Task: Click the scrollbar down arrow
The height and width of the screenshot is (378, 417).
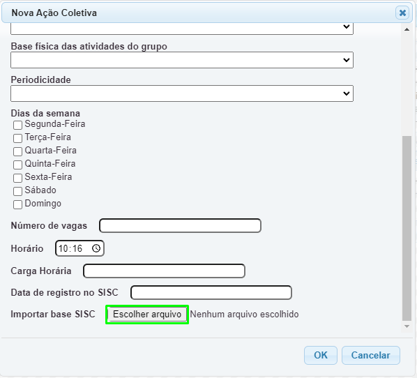Action: pos(407,326)
